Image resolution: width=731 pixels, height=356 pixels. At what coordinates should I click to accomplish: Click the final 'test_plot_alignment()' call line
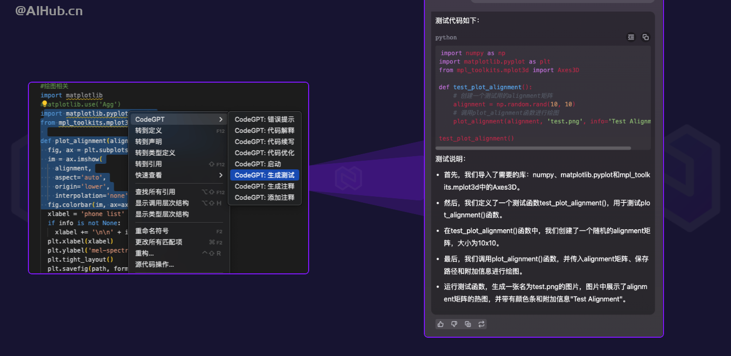tap(477, 138)
